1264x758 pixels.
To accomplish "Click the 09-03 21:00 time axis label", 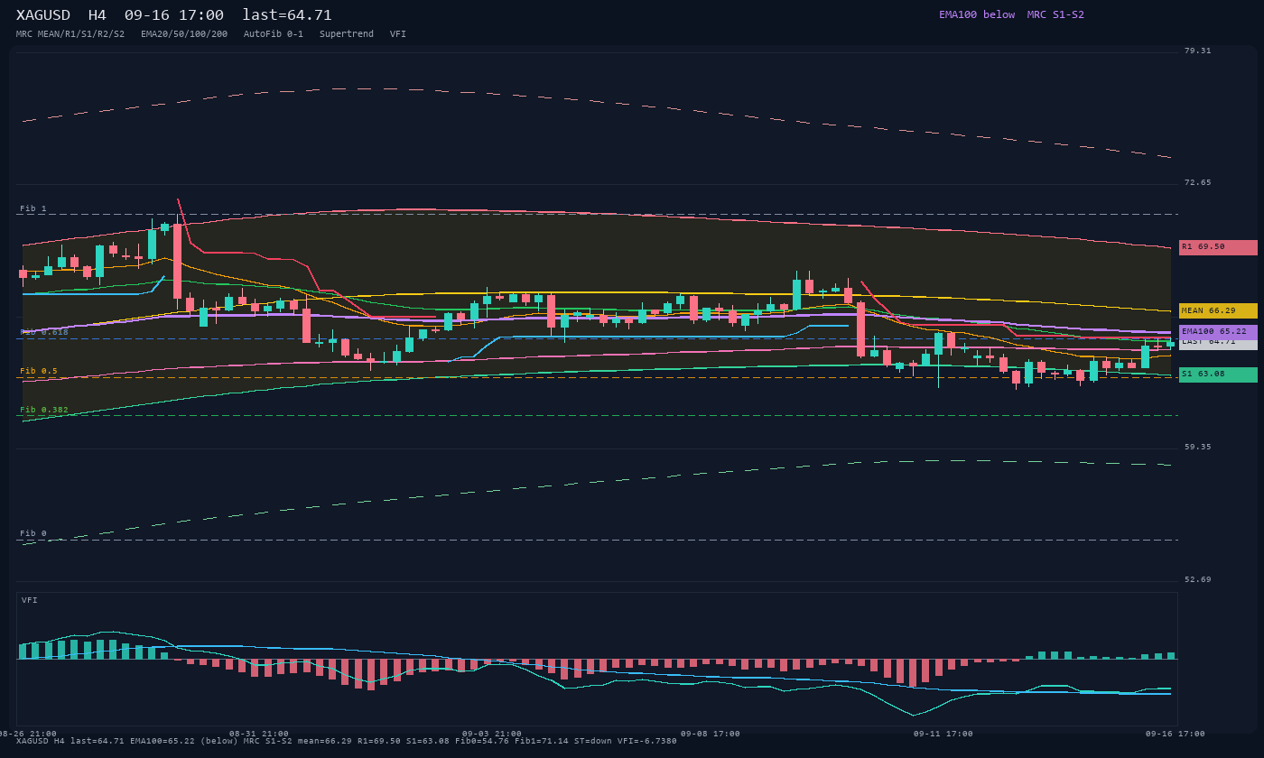I will click(492, 734).
